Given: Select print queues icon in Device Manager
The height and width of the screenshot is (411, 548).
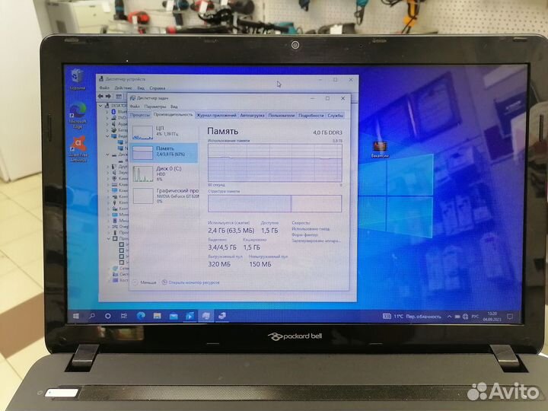Looking at the screenshot, I should tap(114, 227).
